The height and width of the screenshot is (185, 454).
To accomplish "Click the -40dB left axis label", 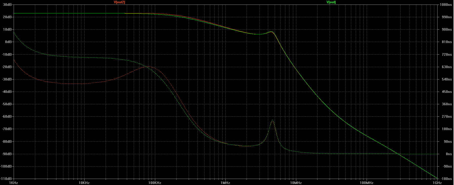I will click(7, 92).
